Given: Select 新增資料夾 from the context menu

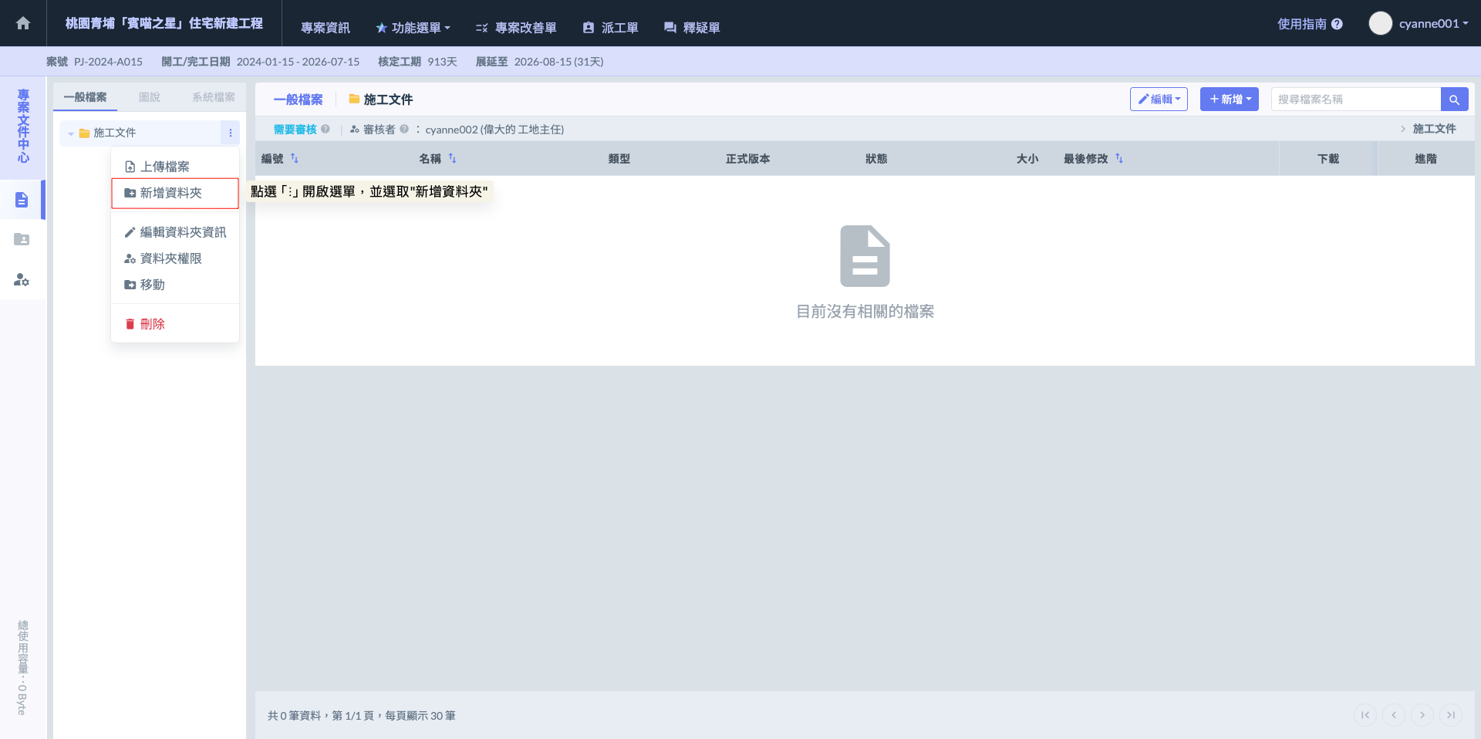Looking at the screenshot, I should pos(170,193).
